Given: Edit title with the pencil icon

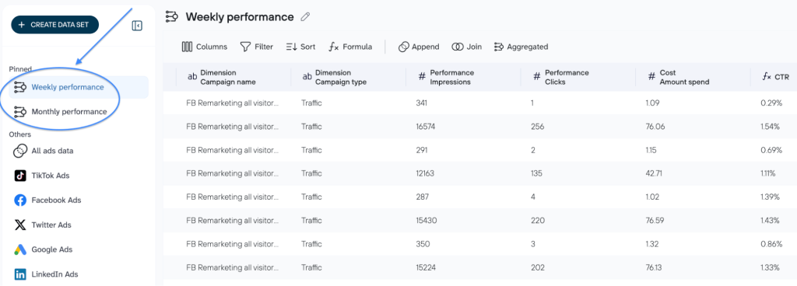Looking at the screenshot, I should tap(305, 17).
